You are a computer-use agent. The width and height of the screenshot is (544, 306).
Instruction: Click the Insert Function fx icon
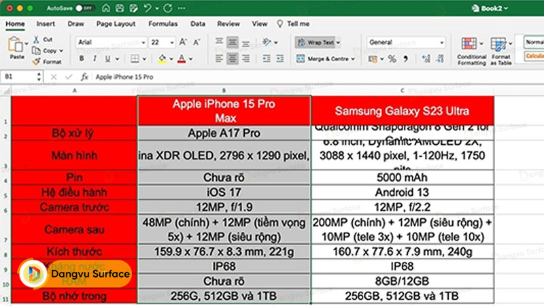pyautogui.click(x=84, y=77)
